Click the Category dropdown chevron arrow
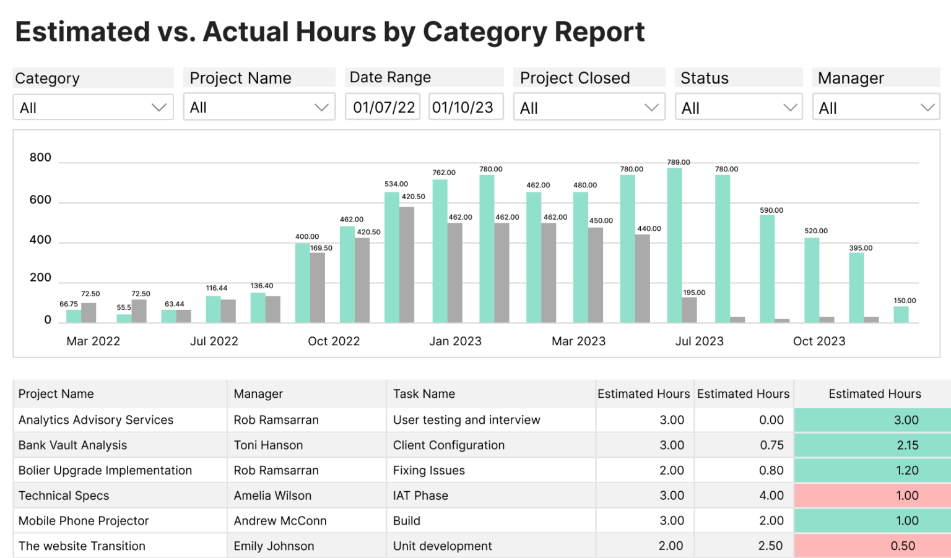 coord(160,107)
